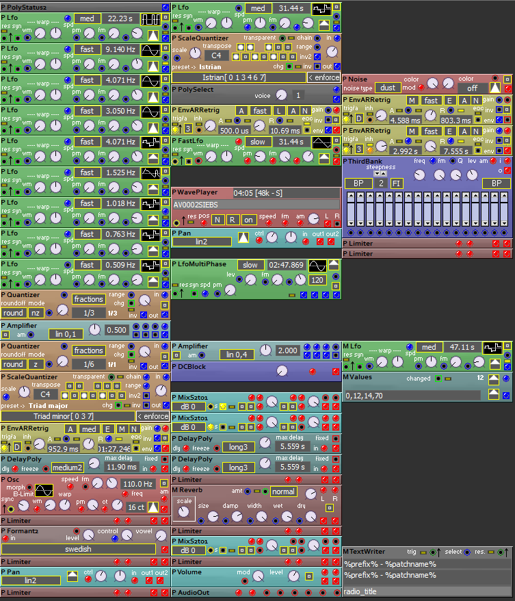Click the Osc waveform display icon
The image size is (515, 601).
(44, 491)
